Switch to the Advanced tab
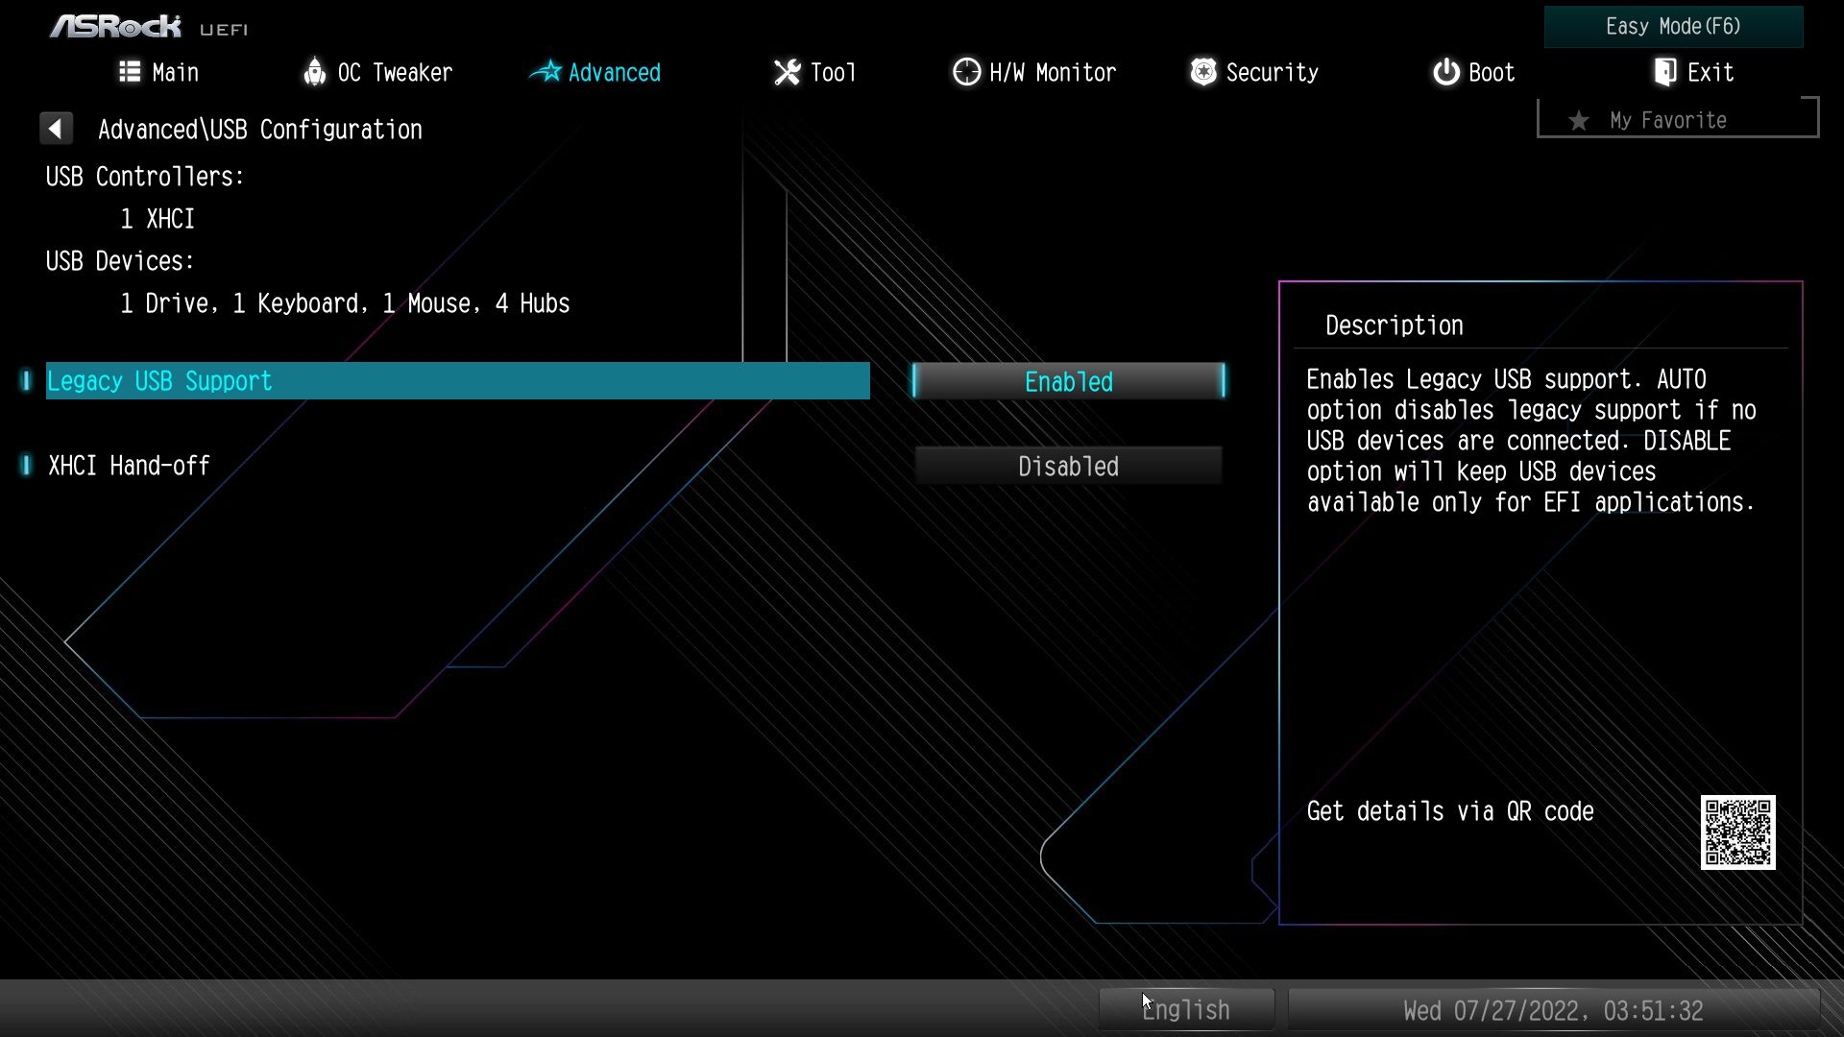 (614, 73)
